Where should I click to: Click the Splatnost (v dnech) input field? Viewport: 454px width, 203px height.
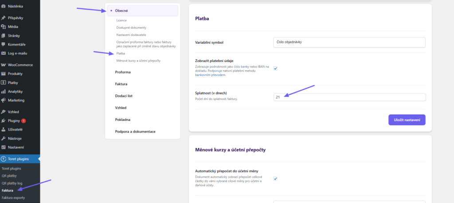pos(349,97)
